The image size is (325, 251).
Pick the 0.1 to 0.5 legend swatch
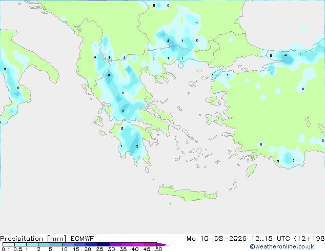click(x=9, y=244)
